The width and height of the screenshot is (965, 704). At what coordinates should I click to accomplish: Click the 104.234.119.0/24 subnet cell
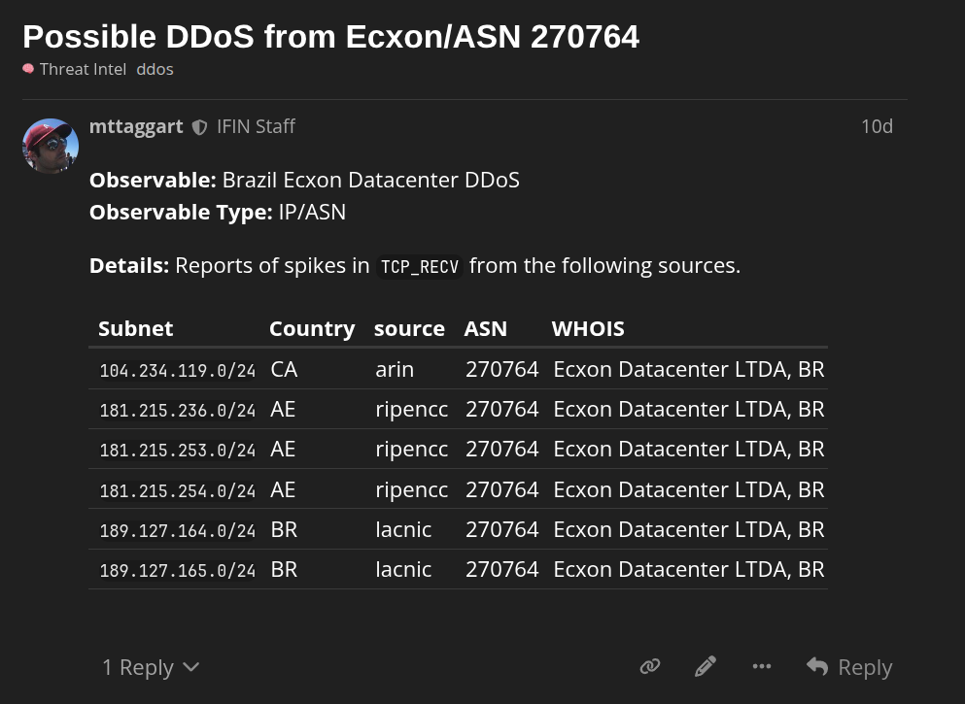pyautogui.click(x=177, y=370)
